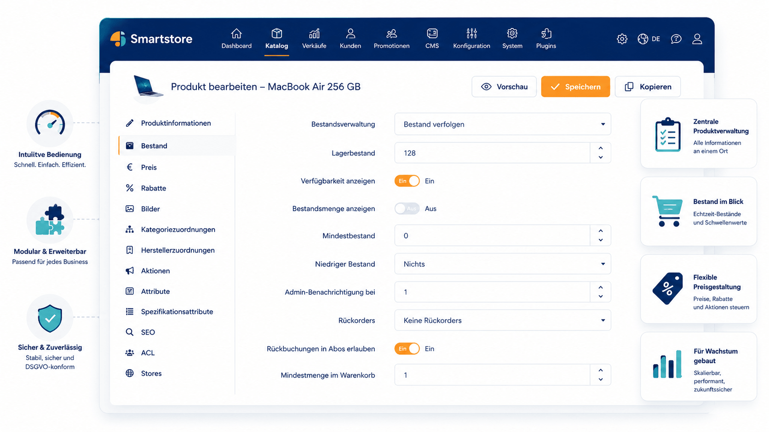Decrease Admin-Benachrichtigung bei value
Image resolution: width=769 pixels, height=432 pixels.
click(x=601, y=297)
